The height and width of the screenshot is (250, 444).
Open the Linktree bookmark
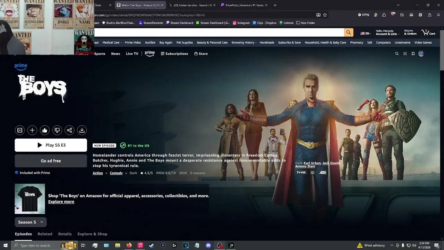[287, 23]
